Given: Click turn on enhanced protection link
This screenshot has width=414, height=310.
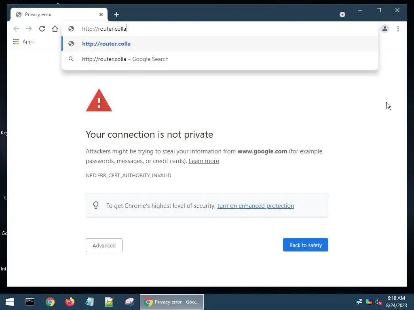Looking at the screenshot, I should click(256, 205).
